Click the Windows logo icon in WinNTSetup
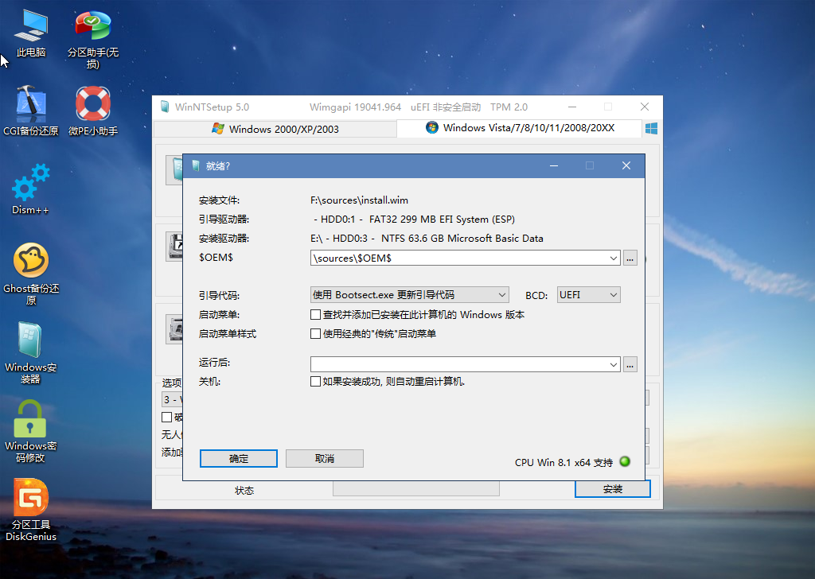The height and width of the screenshot is (579, 815). [651, 128]
